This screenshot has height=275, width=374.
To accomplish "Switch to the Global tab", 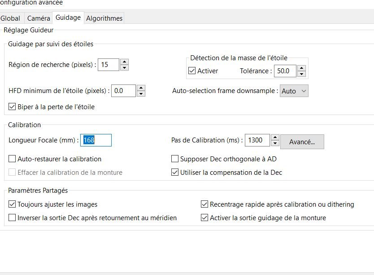I will pyautogui.click(x=10, y=18).
